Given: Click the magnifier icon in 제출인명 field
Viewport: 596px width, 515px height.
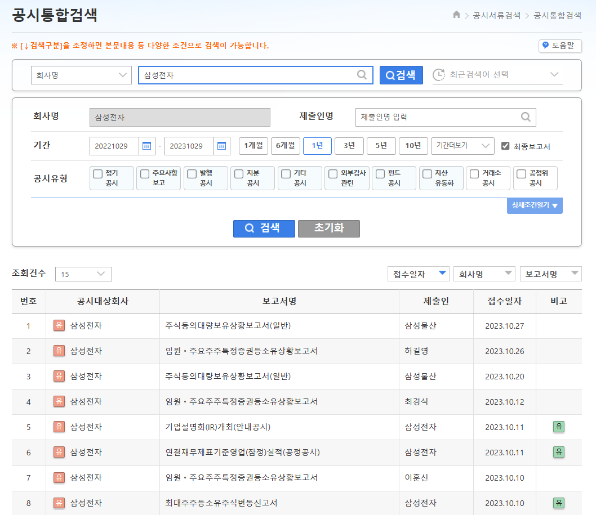Looking at the screenshot, I should tap(526, 117).
